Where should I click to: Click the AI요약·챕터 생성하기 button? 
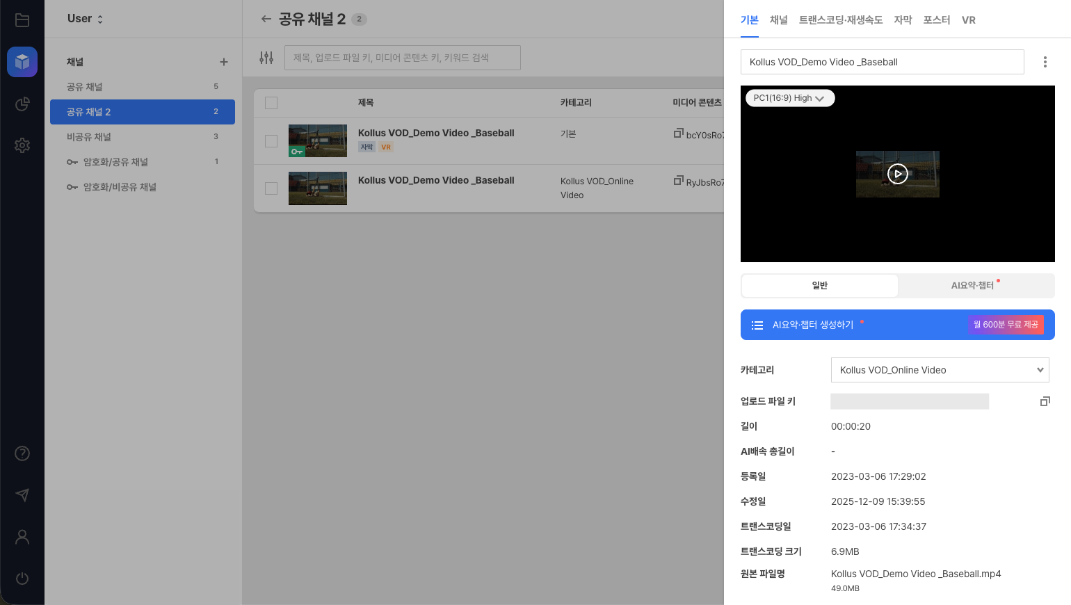click(814, 325)
